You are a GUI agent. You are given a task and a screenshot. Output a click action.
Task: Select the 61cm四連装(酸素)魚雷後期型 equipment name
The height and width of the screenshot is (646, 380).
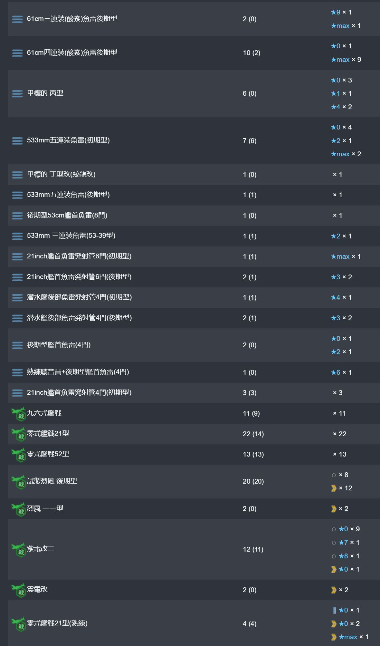point(72,53)
